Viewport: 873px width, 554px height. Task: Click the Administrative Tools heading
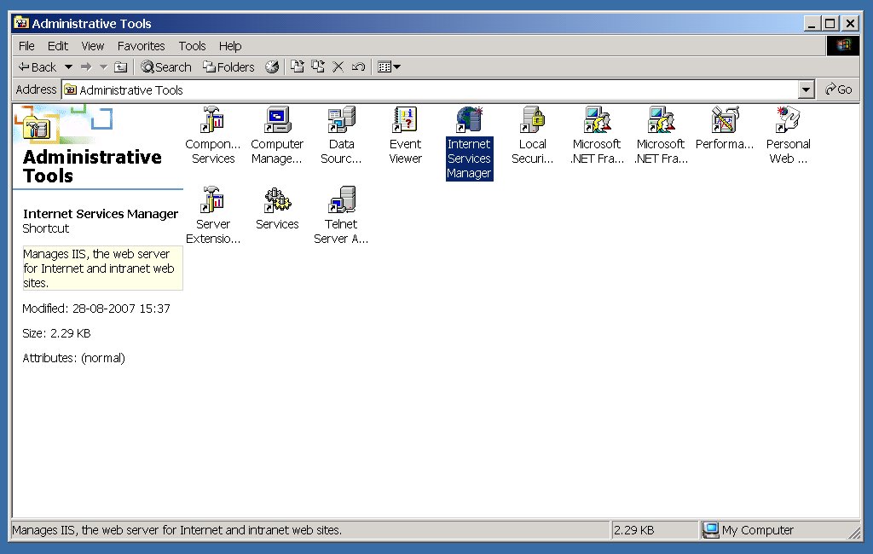tap(92, 166)
